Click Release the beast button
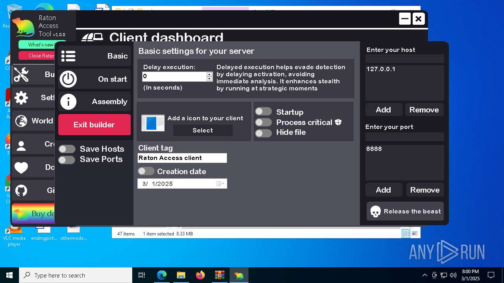Screen dimensions: 504x283 tap(405, 211)
